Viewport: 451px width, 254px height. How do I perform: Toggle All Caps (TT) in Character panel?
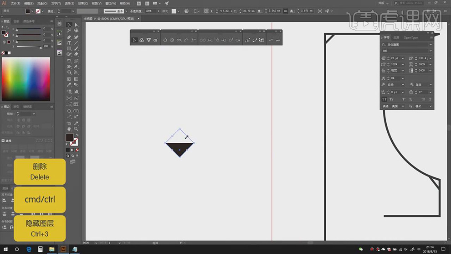384,99
